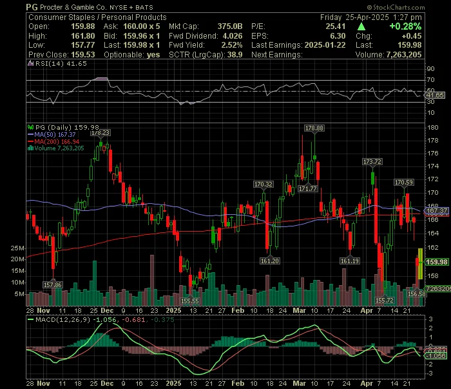
Task: Click the P/E value 25.41
Action: 336,26
